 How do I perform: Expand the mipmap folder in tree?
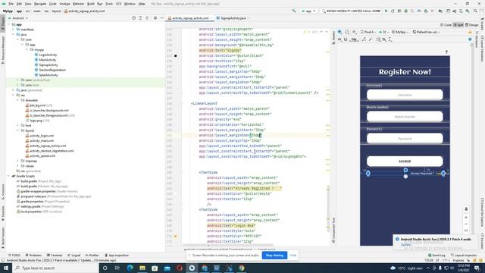18,161
